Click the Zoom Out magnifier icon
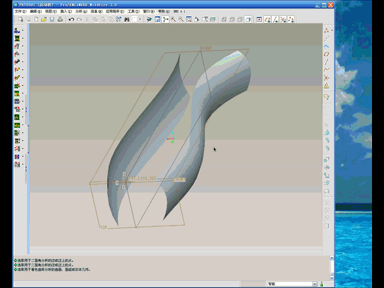Image resolution: width=384 pixels, height=288 pixels. click(x=181, y=20)
